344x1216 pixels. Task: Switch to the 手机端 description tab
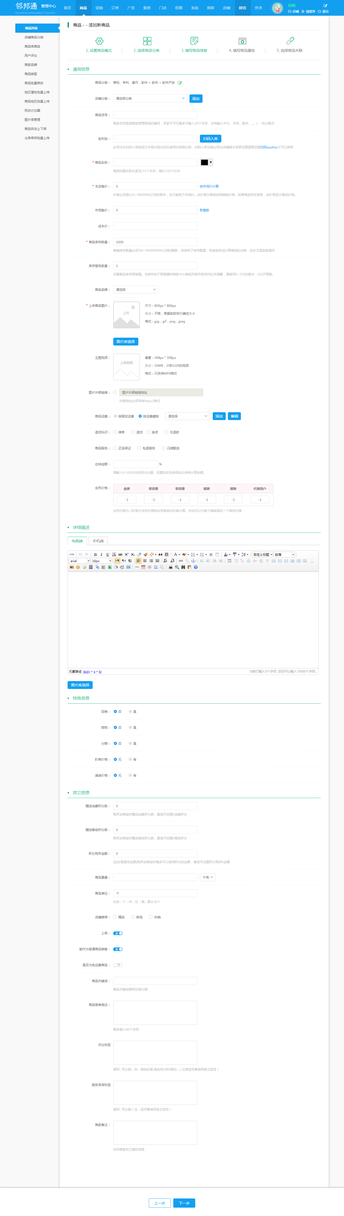click(x=98, y=541)
